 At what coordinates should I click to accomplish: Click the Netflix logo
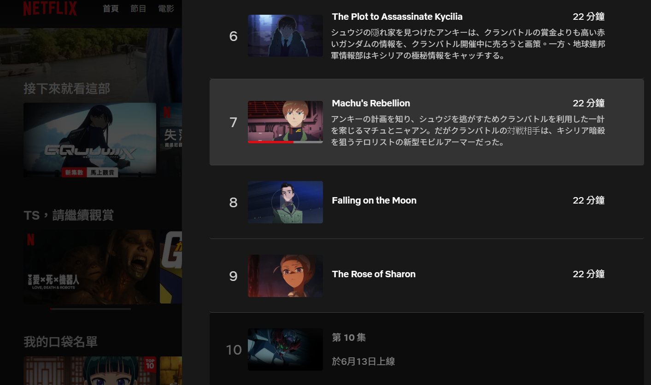(50, 8)
